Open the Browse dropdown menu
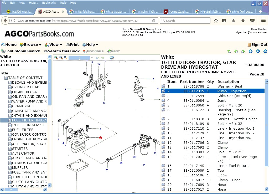 [31, 45]
